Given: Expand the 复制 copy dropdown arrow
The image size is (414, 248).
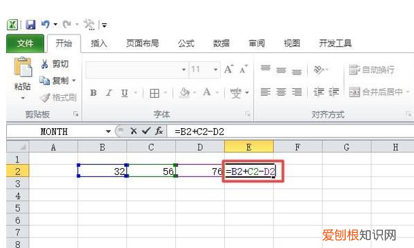Looking at the screenshot, I should click(74, 81).
